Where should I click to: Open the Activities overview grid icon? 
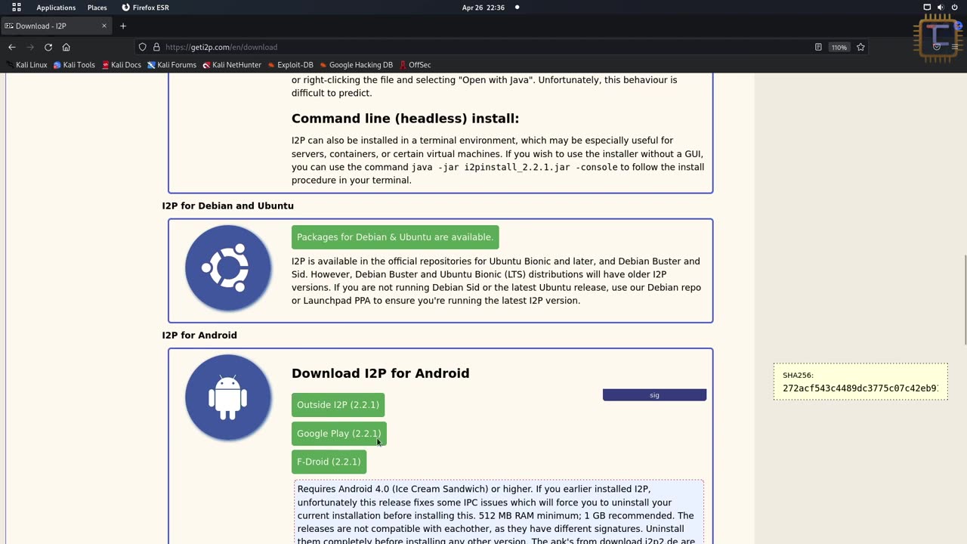click(16, 8)
